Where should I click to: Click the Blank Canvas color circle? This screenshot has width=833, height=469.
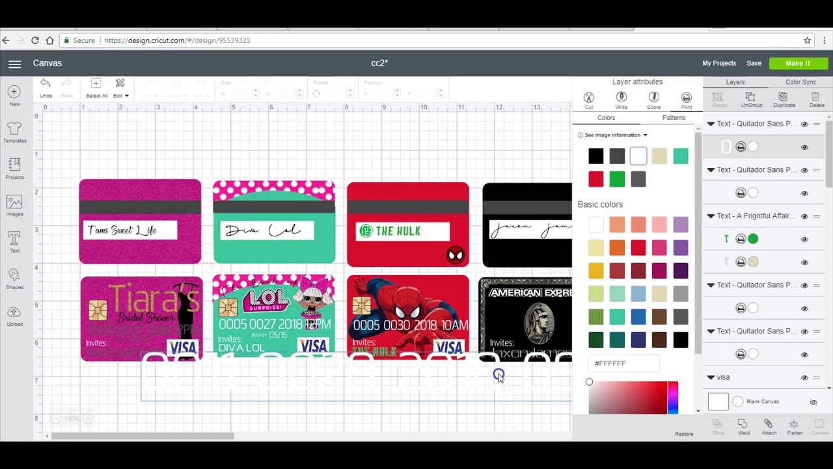pos(737,402)
